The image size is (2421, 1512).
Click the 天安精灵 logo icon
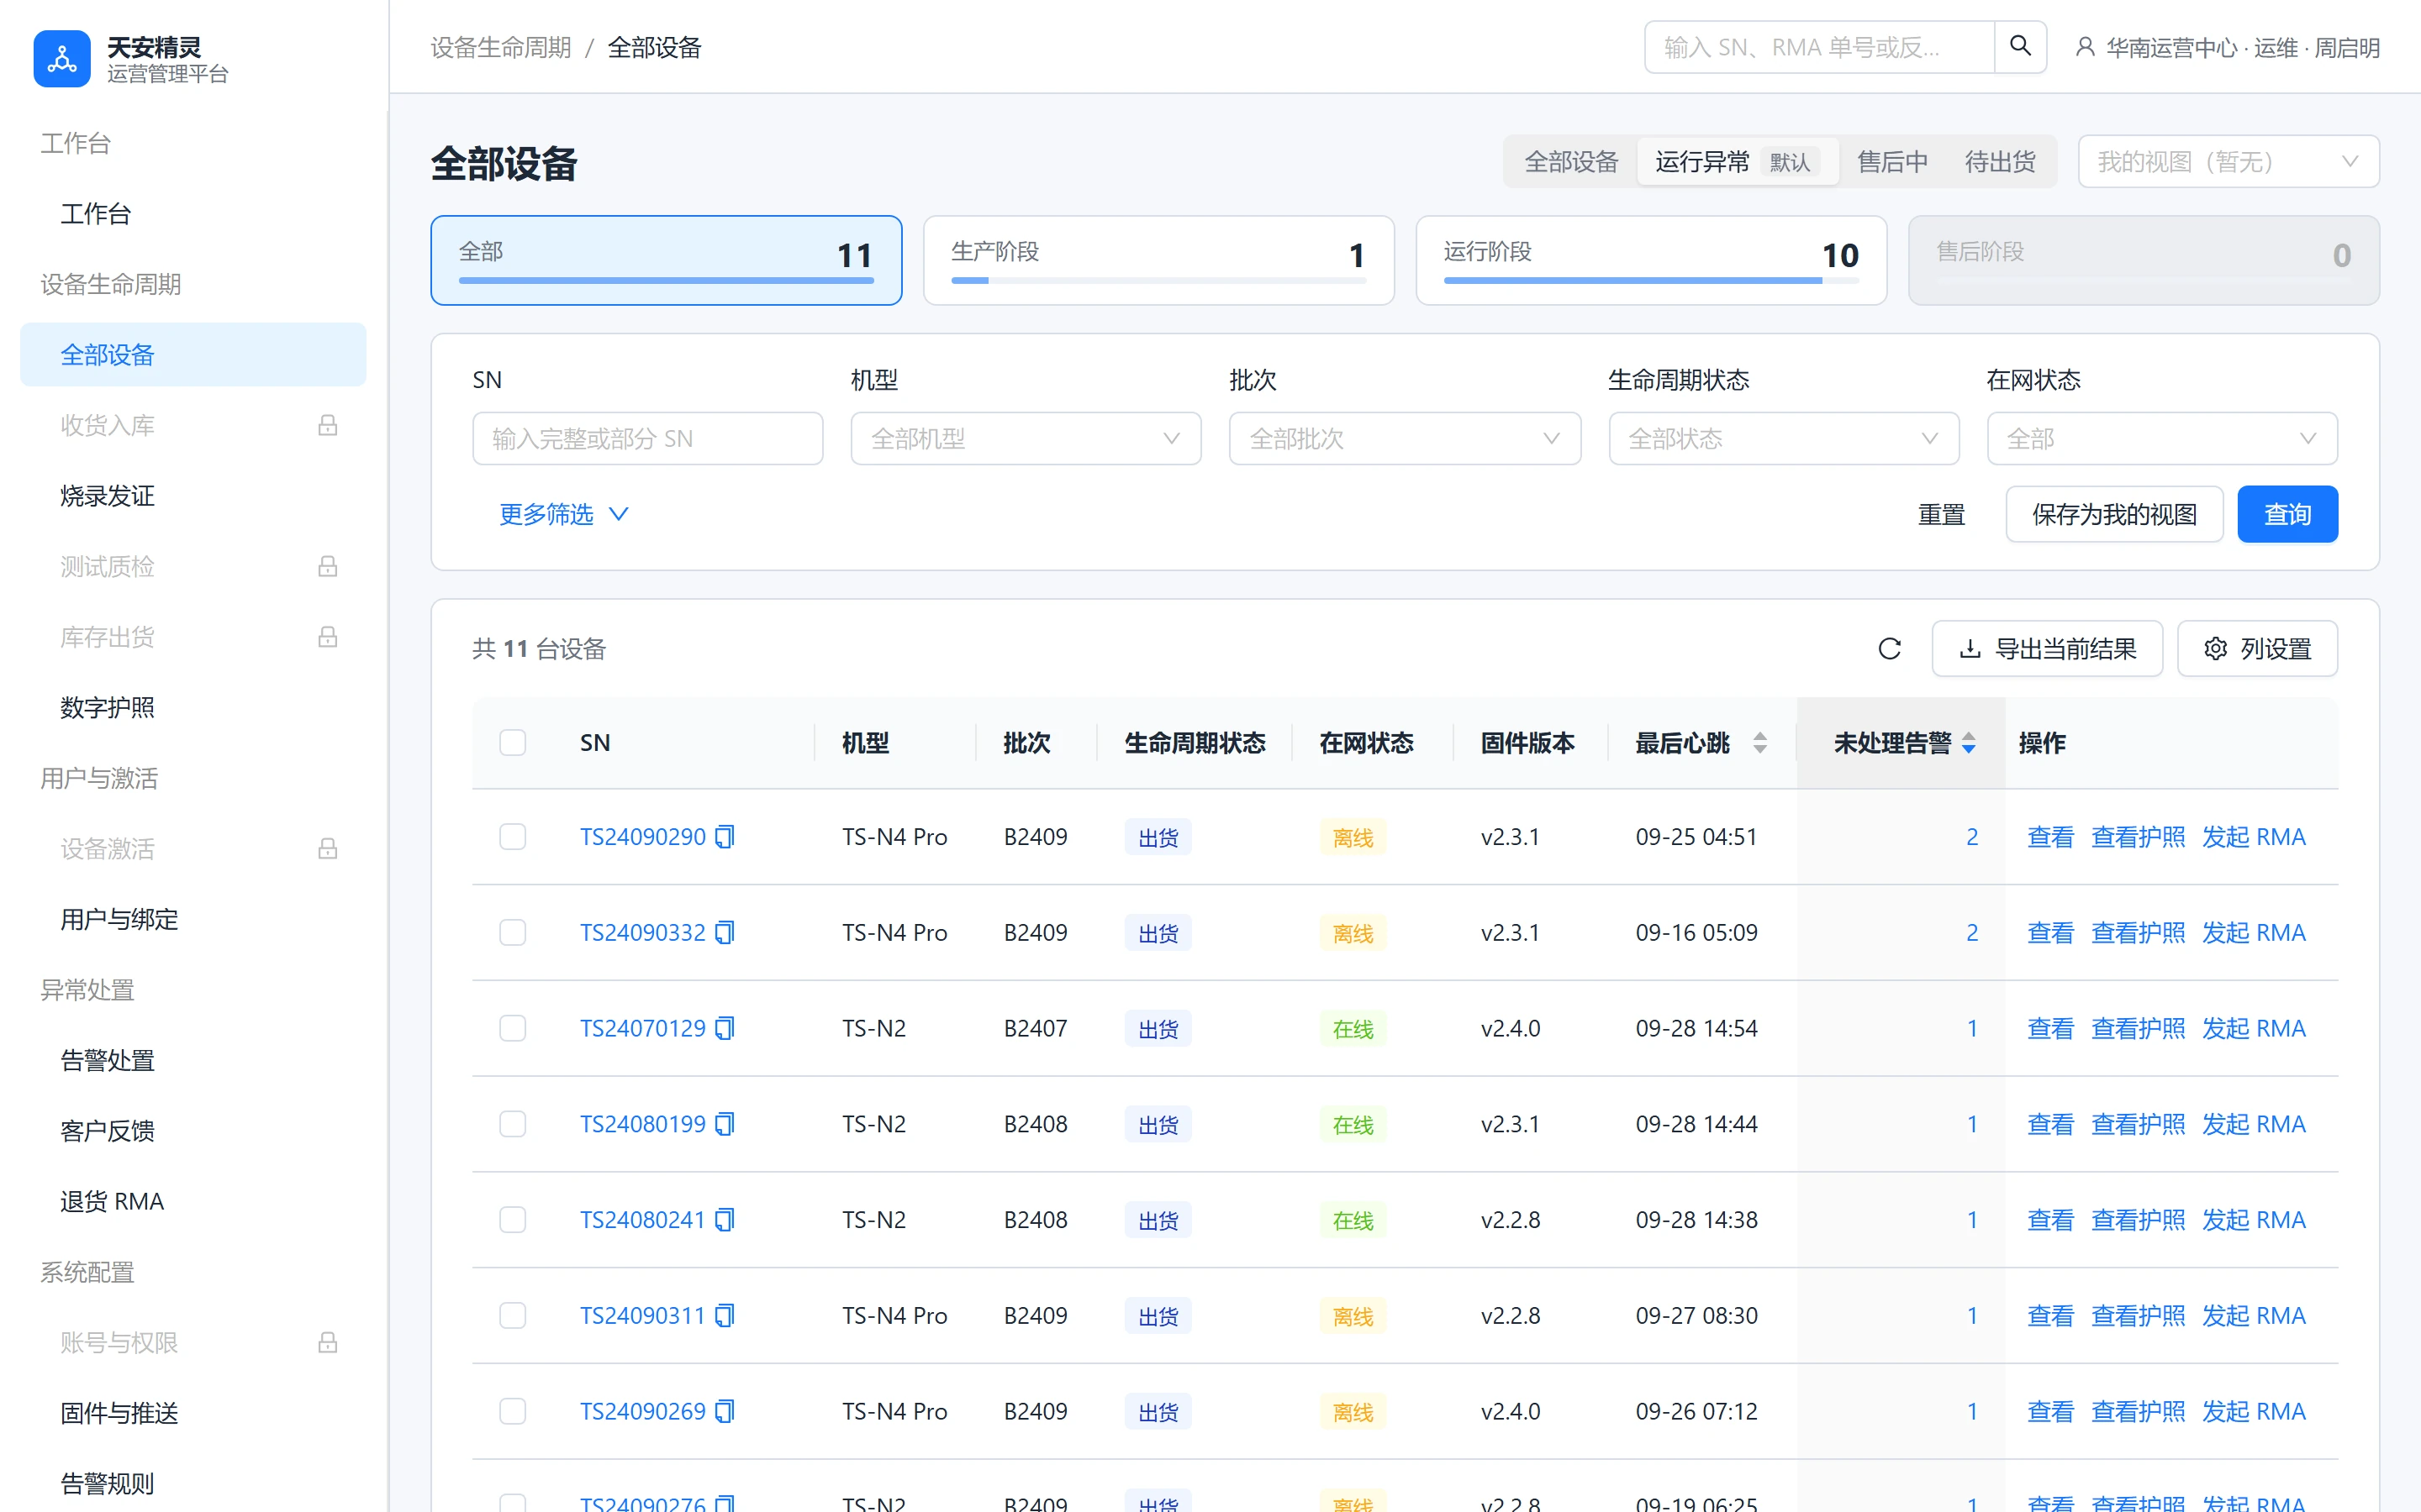(62, 59)
